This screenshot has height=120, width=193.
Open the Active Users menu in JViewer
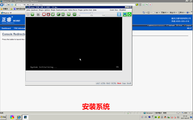point(88,10)
